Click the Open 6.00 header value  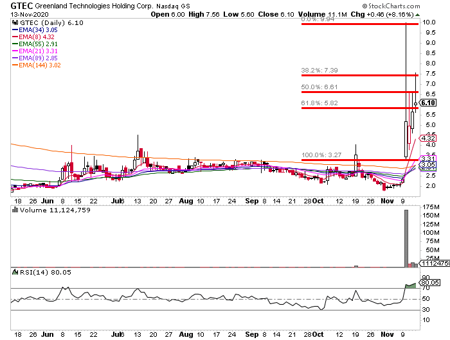pos(168,14)
